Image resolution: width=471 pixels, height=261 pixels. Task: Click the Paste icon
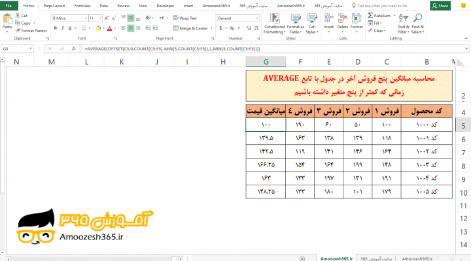[7, 19]
